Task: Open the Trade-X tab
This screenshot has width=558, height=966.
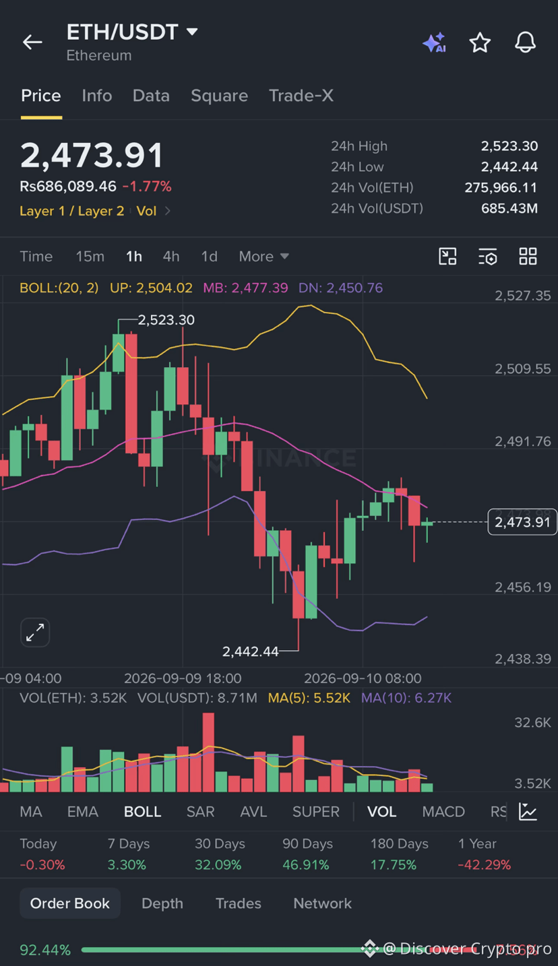Action: click(x=301, y=96)
